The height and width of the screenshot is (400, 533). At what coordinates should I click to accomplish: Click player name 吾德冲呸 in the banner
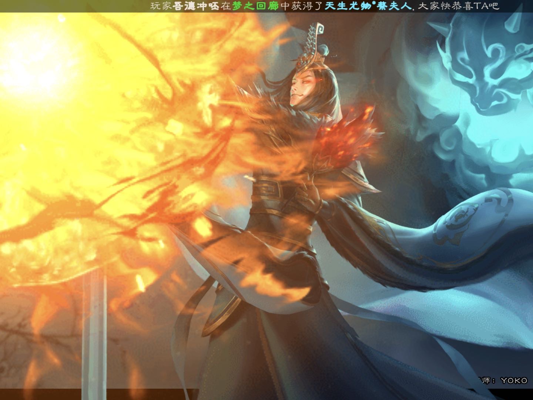point(196,6)
